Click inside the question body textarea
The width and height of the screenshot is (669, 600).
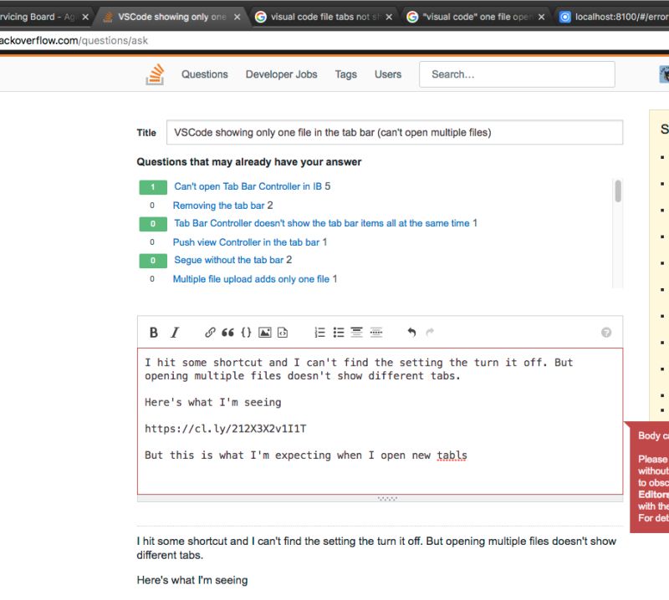[x=380, y=421]
